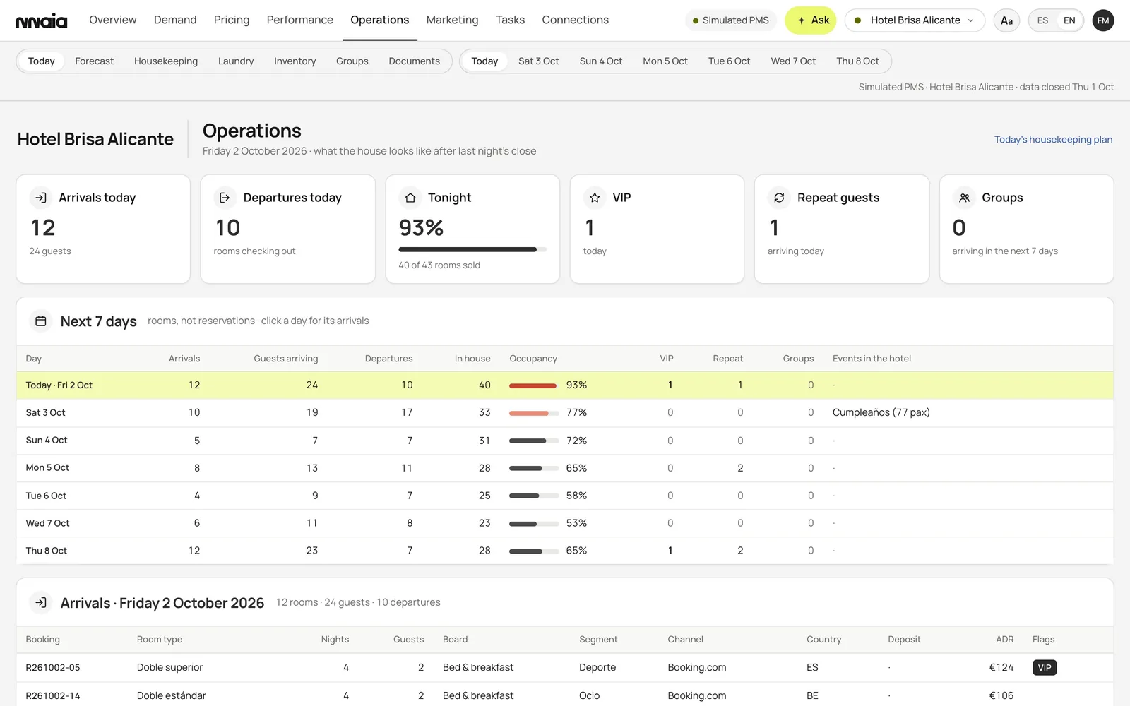Screen dimensions: 1130x706
Task: Expand the Hotel Brisa Alicante property dropdown
Action: pyautogui.click(x=915, y=20)
